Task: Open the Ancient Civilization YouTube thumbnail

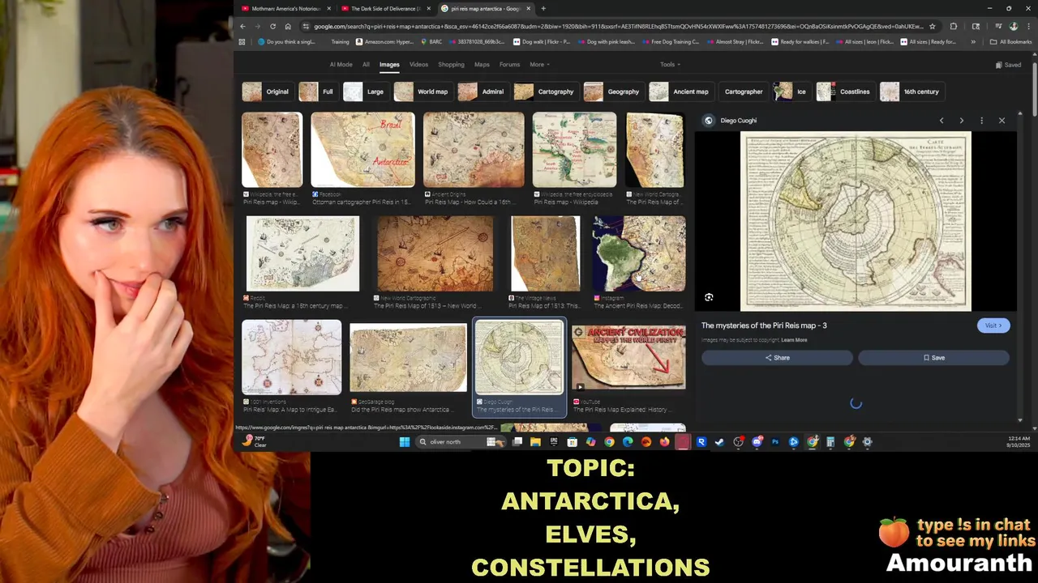Action: point(628,357)
